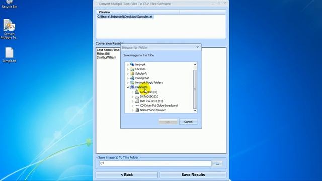Select the Sample.txt path row in Preview
This screenshot has height=181, width=322.
pos(125,17)
